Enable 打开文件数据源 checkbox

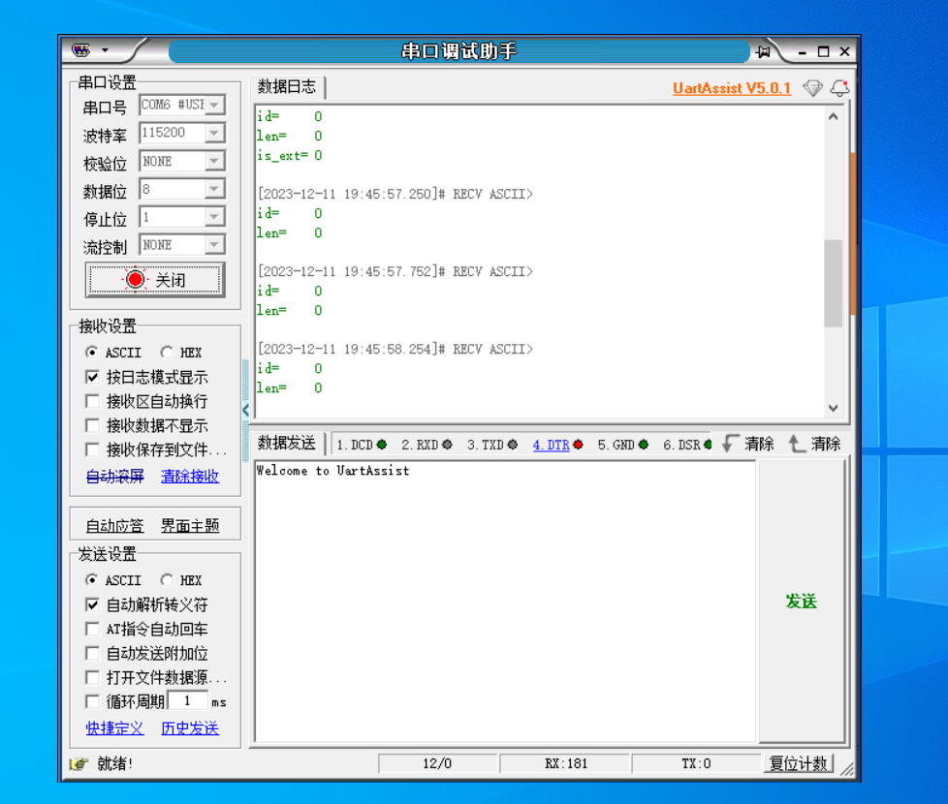click(x=92, y=678)
